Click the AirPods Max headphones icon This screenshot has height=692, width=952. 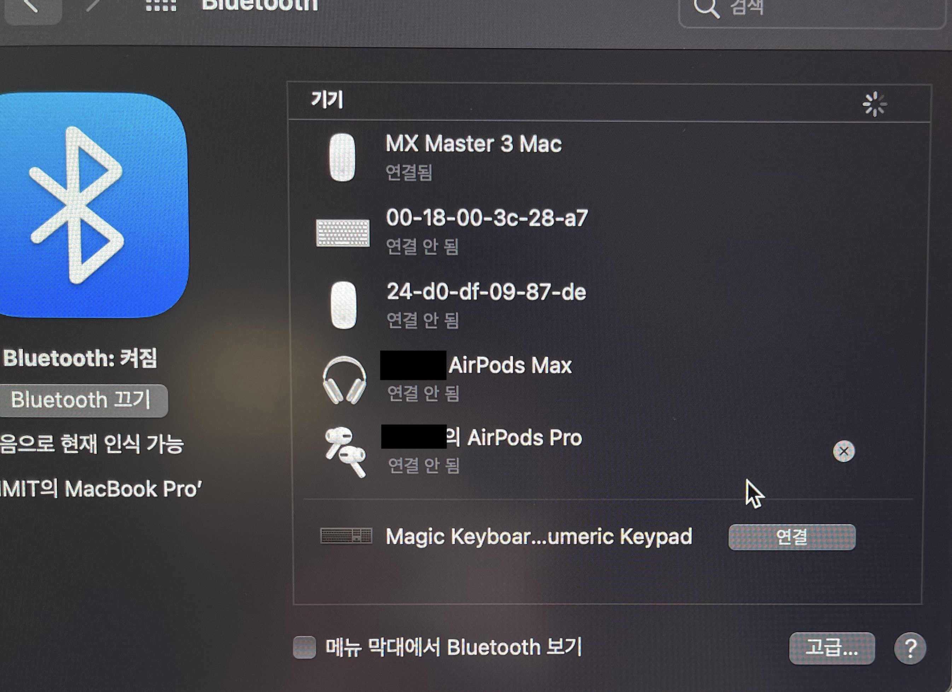click(344, 380)
